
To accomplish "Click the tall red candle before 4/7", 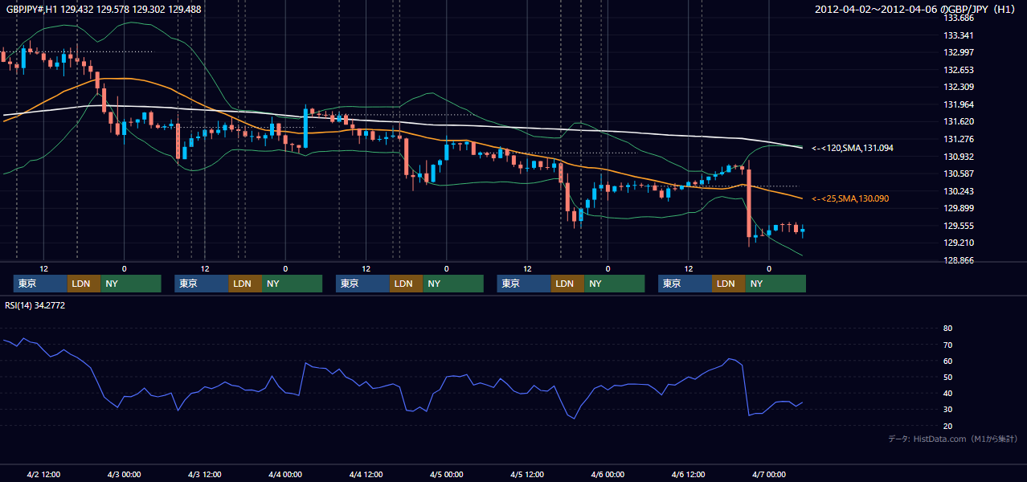I will [748, 203].
